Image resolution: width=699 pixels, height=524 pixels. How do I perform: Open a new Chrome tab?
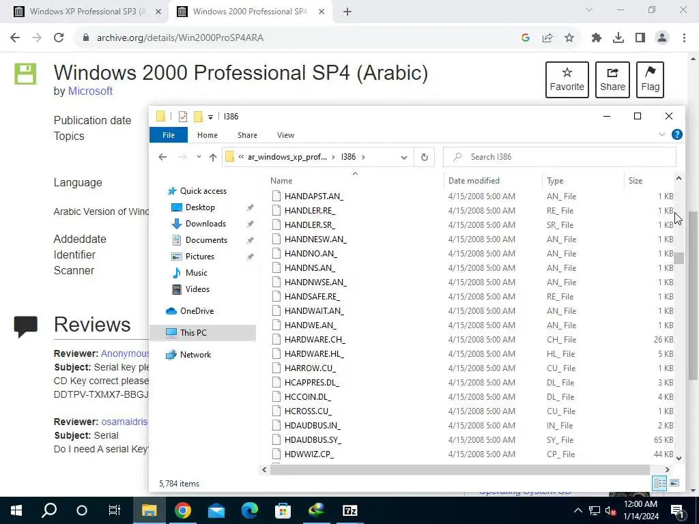pyautogui.click(x=347, y=12)
